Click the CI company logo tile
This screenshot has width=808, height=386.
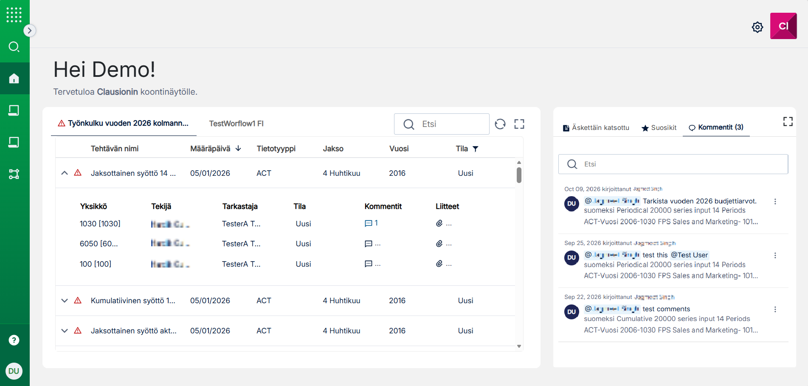783,26
